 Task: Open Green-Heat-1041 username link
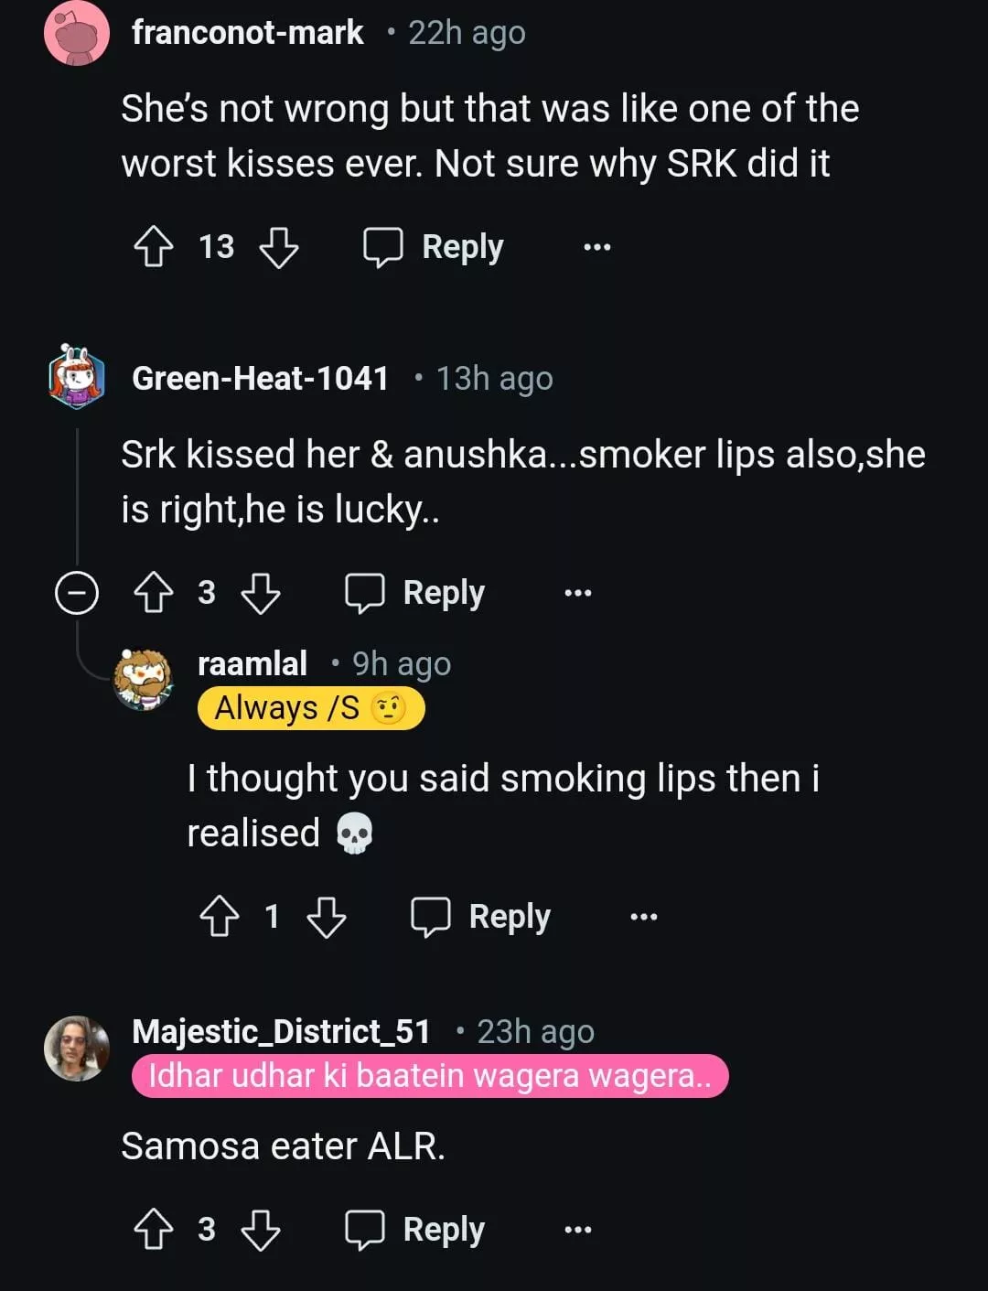tap(260, 378)
